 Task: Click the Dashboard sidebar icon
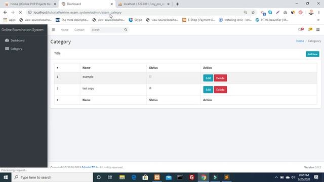point(7,40)
